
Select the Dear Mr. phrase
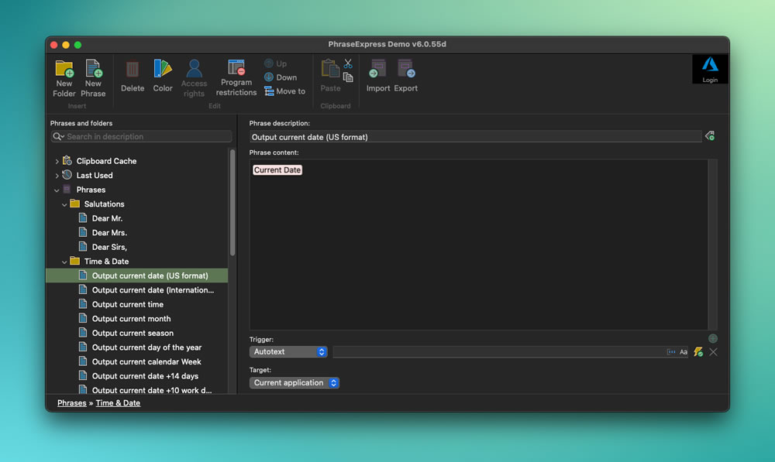pos(107,218)
